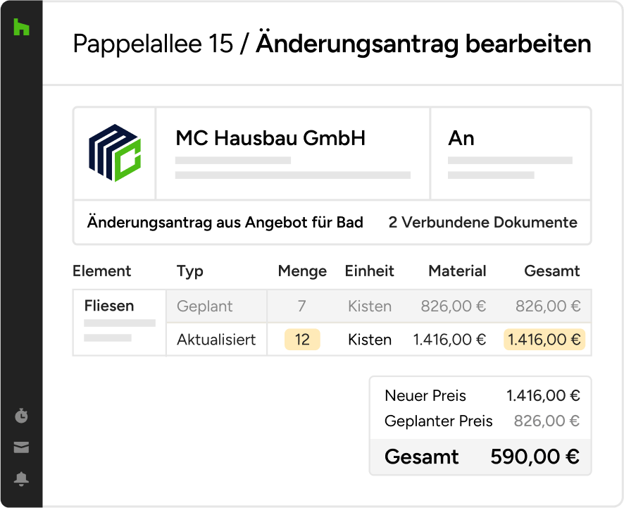Click the green Houzz logo icon
624x508 pixels.
pyautogui.click(x=21, y=27)
